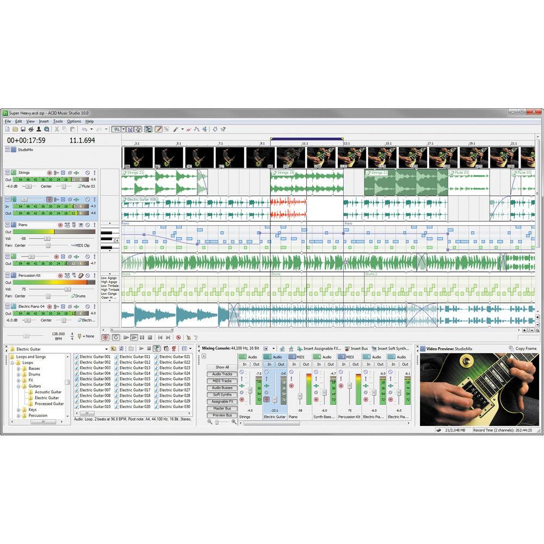
Task: Toggle the Out button on Piano channel
Action: click(x=306, y=364)
